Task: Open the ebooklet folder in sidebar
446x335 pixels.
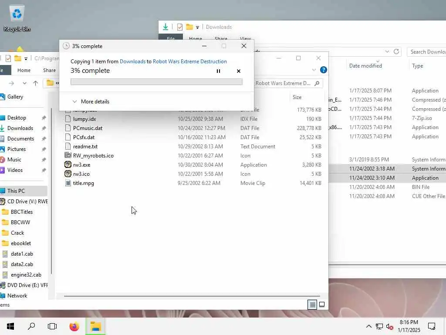Action: pos(21,243)
